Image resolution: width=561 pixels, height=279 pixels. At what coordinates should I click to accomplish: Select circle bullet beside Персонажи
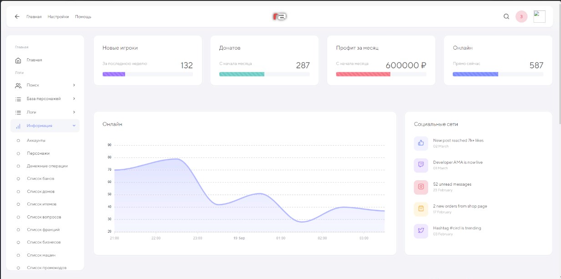pos(18,153)
